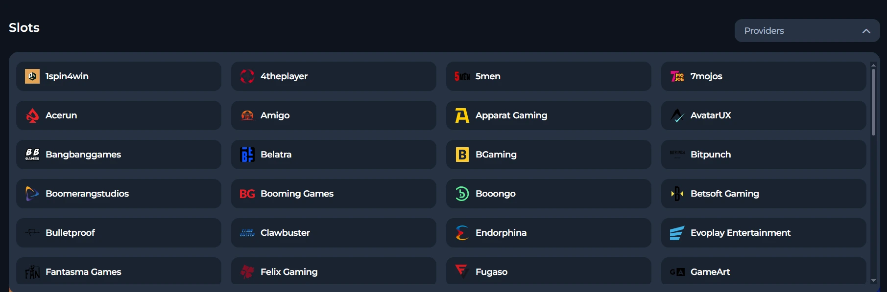
Task: Open the Belatra provider games
Action: tap(334, 155)
